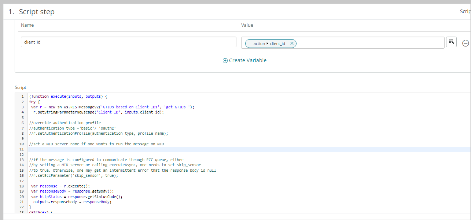Remove the client_id variable row
Screen dimensions: 471x220
[466, 43]
